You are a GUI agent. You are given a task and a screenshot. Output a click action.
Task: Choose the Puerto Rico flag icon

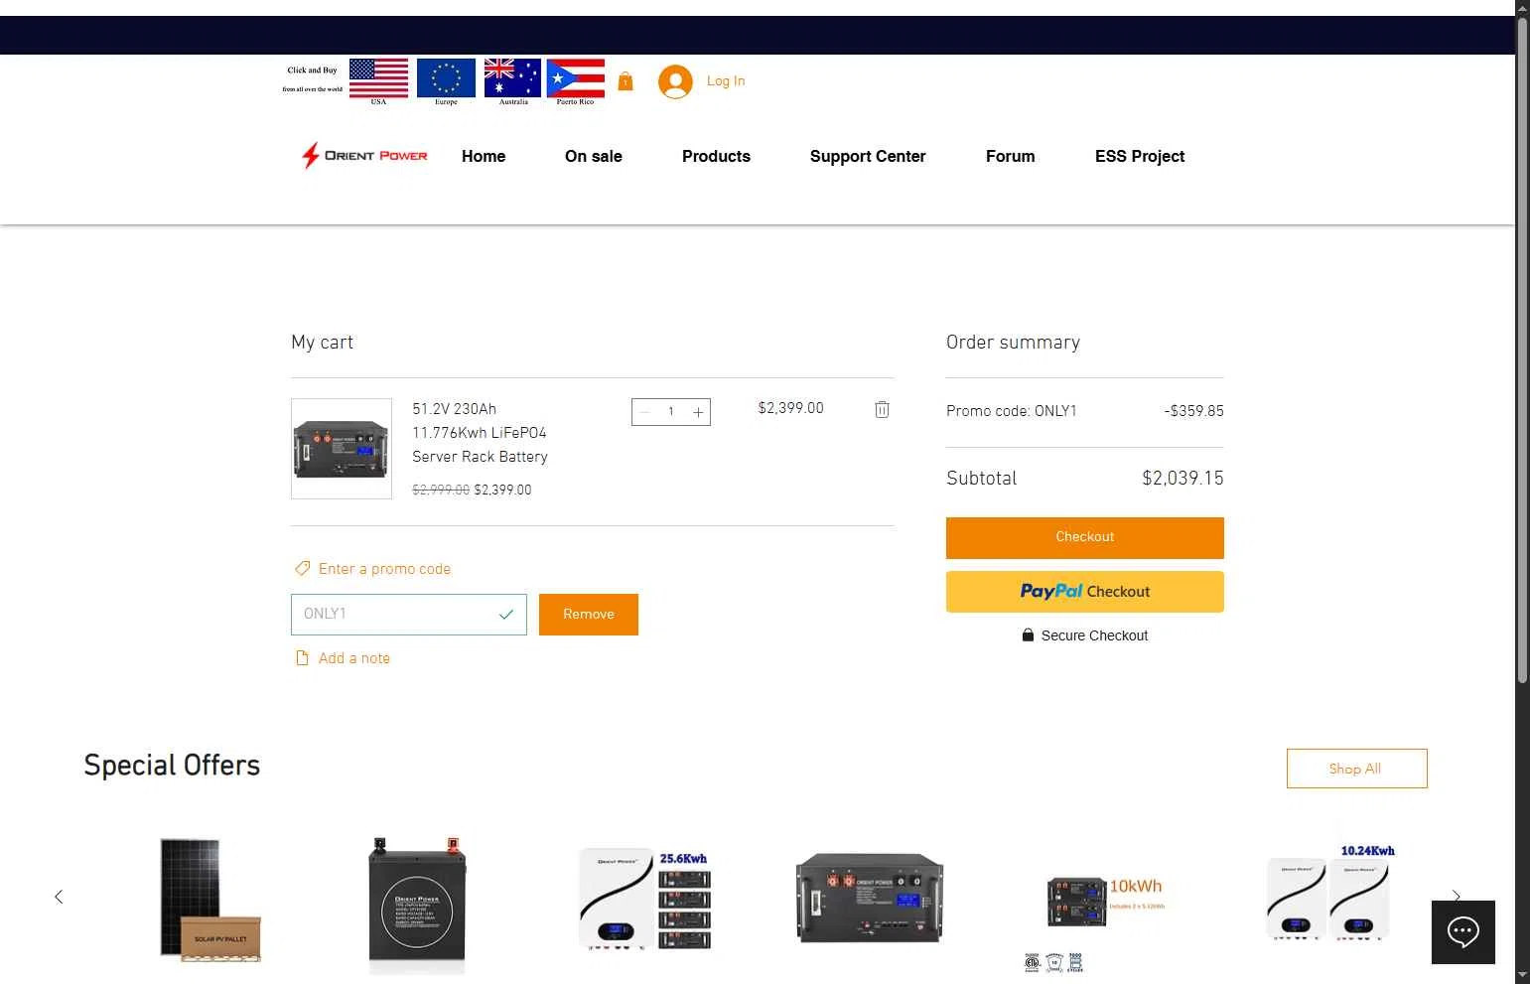click(x=576, y=78)
